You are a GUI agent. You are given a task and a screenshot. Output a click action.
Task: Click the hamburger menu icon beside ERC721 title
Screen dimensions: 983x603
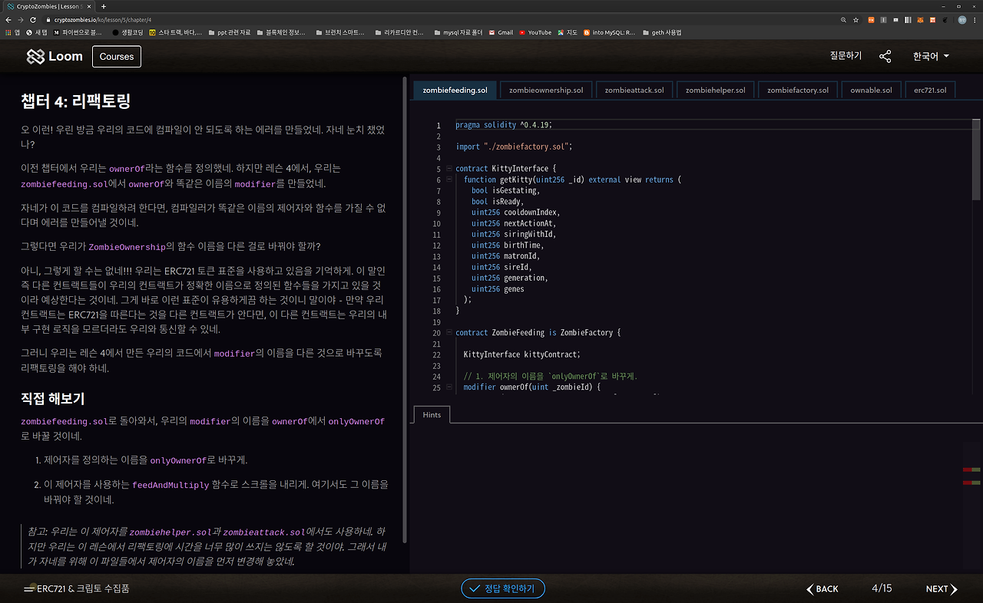[x=29, y=589]
